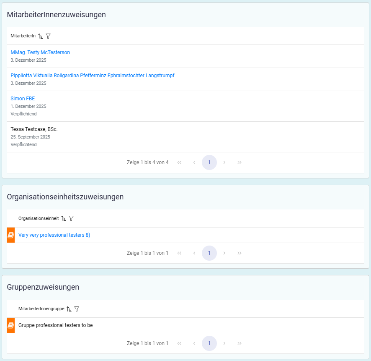This screenshot has width=371, height=361.
Task: Open Very very professional testers 8) link
Action: (x=54, y=235)
